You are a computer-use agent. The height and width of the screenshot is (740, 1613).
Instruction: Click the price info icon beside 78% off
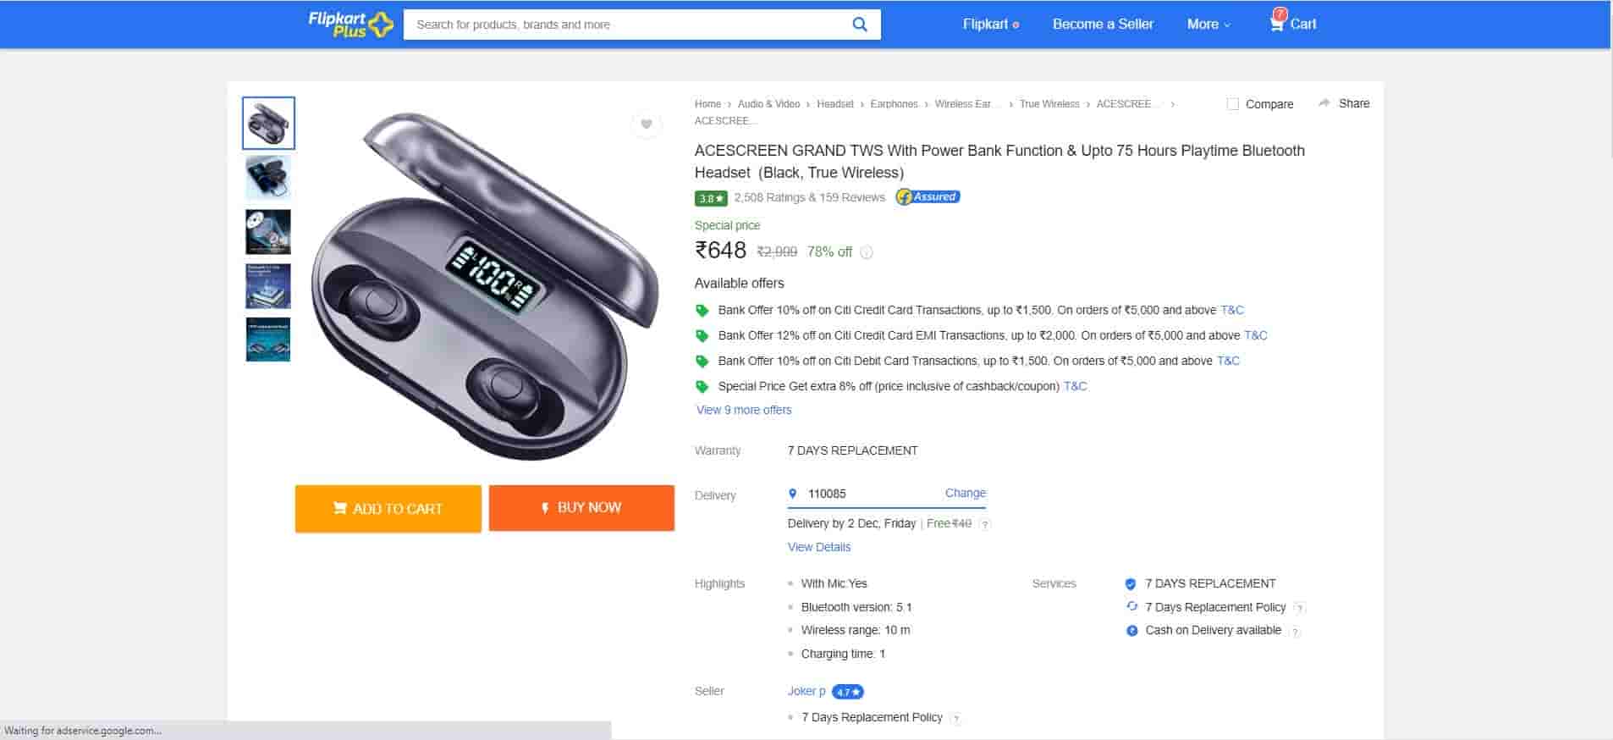[x=866, y=252]
